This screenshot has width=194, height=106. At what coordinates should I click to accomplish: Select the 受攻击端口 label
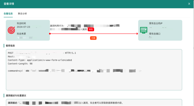155,34
